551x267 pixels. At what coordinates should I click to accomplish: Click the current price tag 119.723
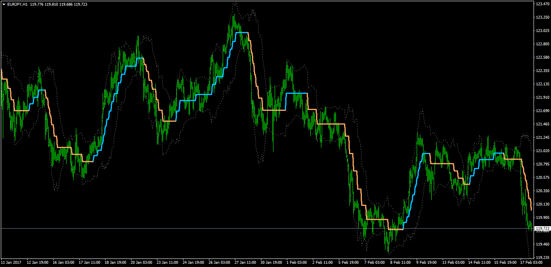(x=542, y=229)
